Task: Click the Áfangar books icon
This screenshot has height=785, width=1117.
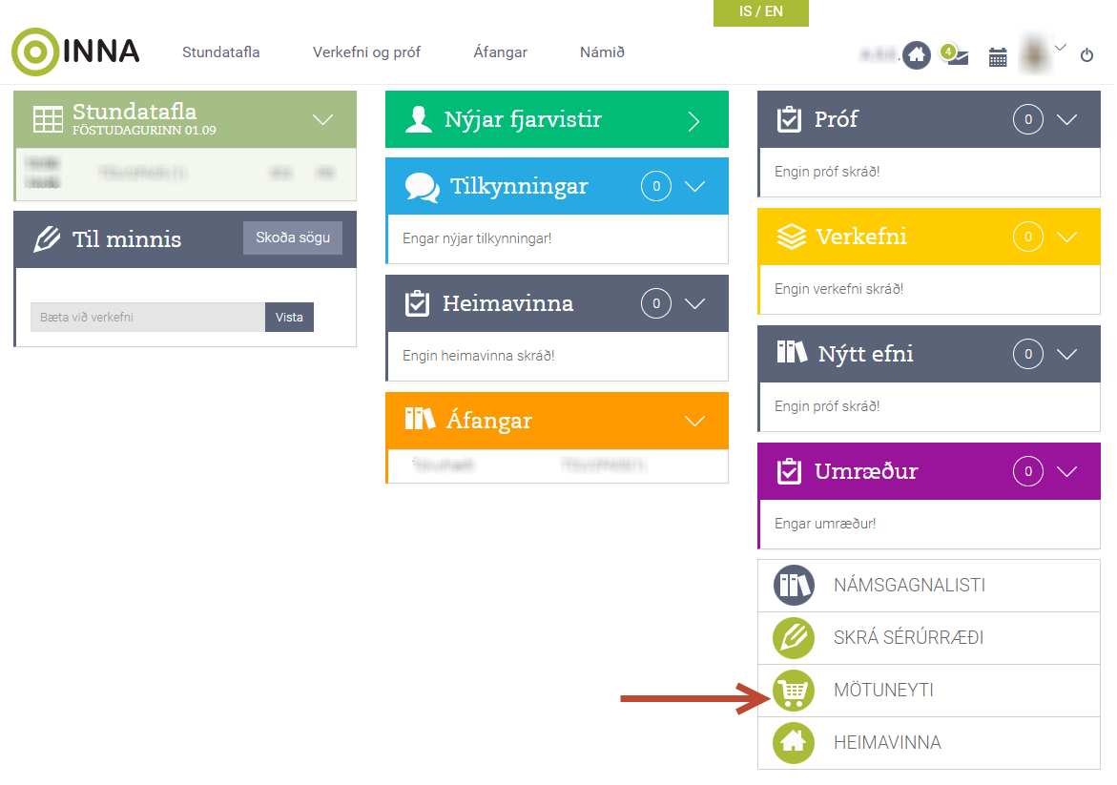Action: tap(420, 420)
